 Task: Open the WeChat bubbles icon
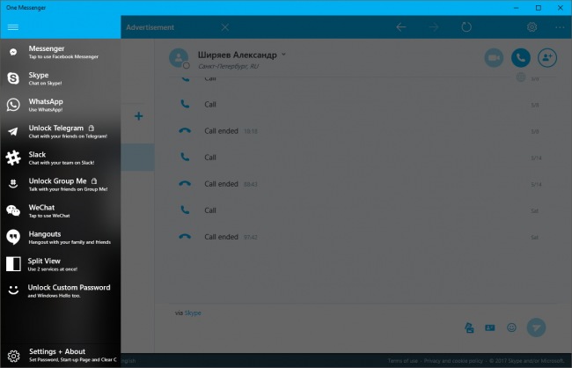pyautogui.click(x=13, y=210)
